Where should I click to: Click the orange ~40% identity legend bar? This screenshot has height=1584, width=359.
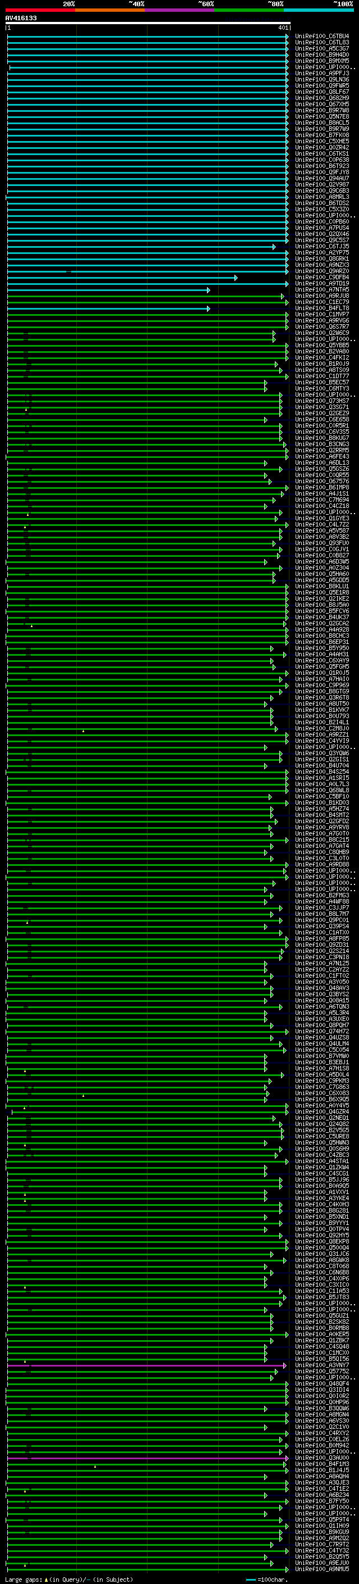[x=110, y=11]
